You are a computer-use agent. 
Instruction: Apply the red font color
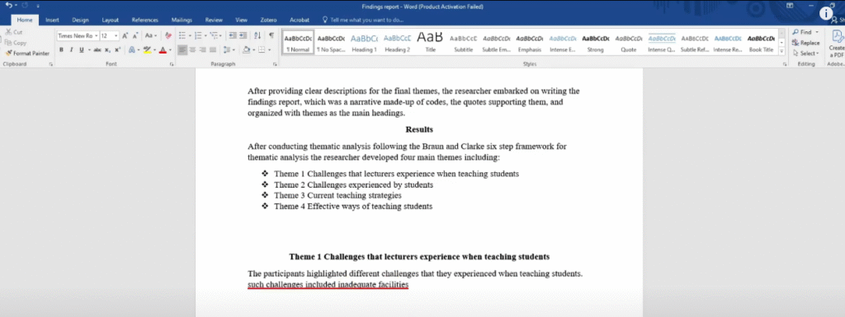pos(163,50)
